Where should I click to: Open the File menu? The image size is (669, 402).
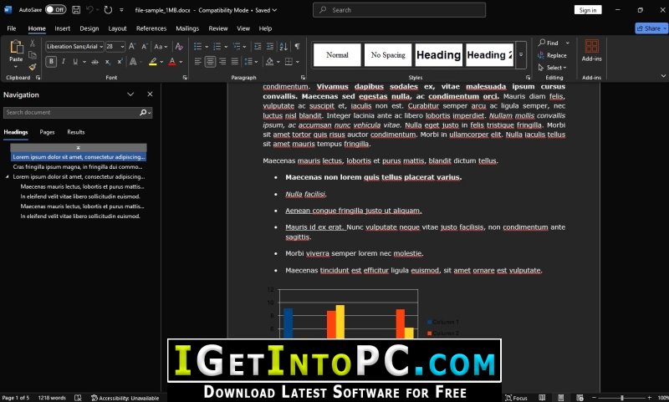[12, 28]
